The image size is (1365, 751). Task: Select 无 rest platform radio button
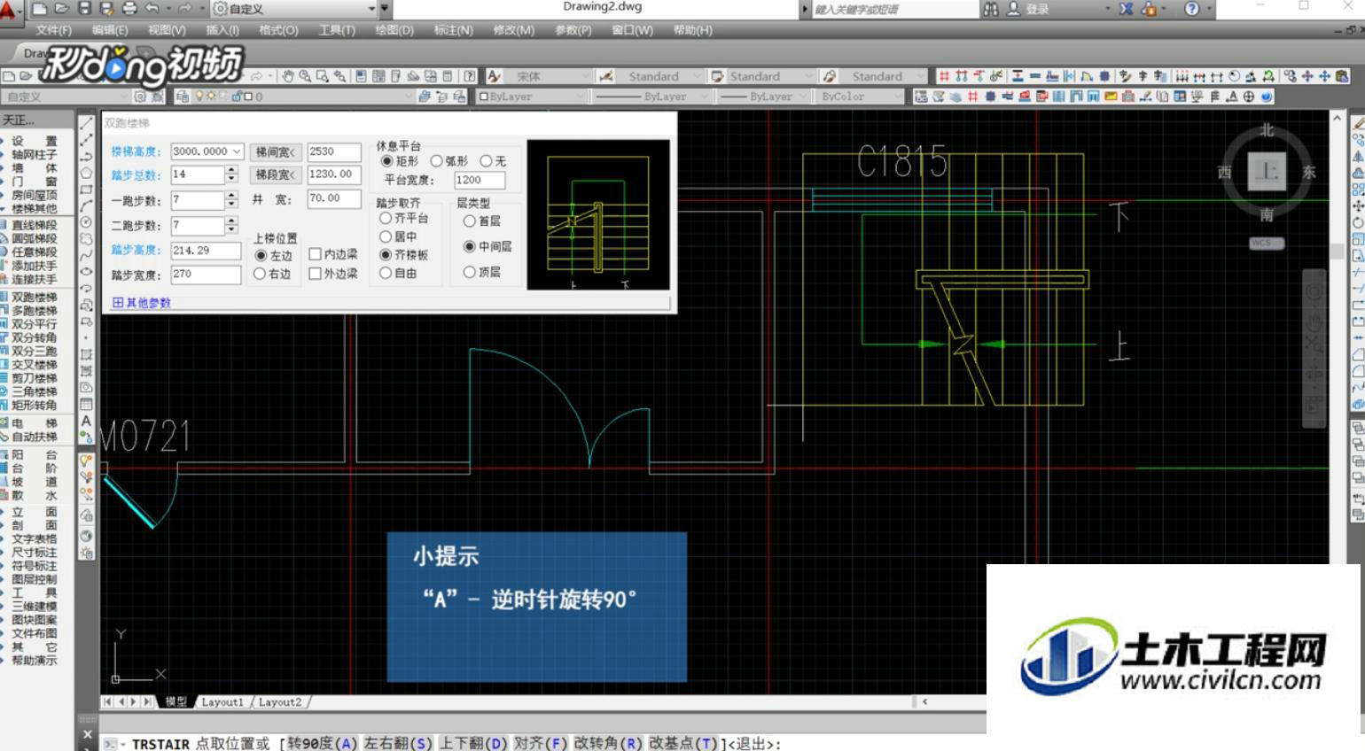point(486,161)
